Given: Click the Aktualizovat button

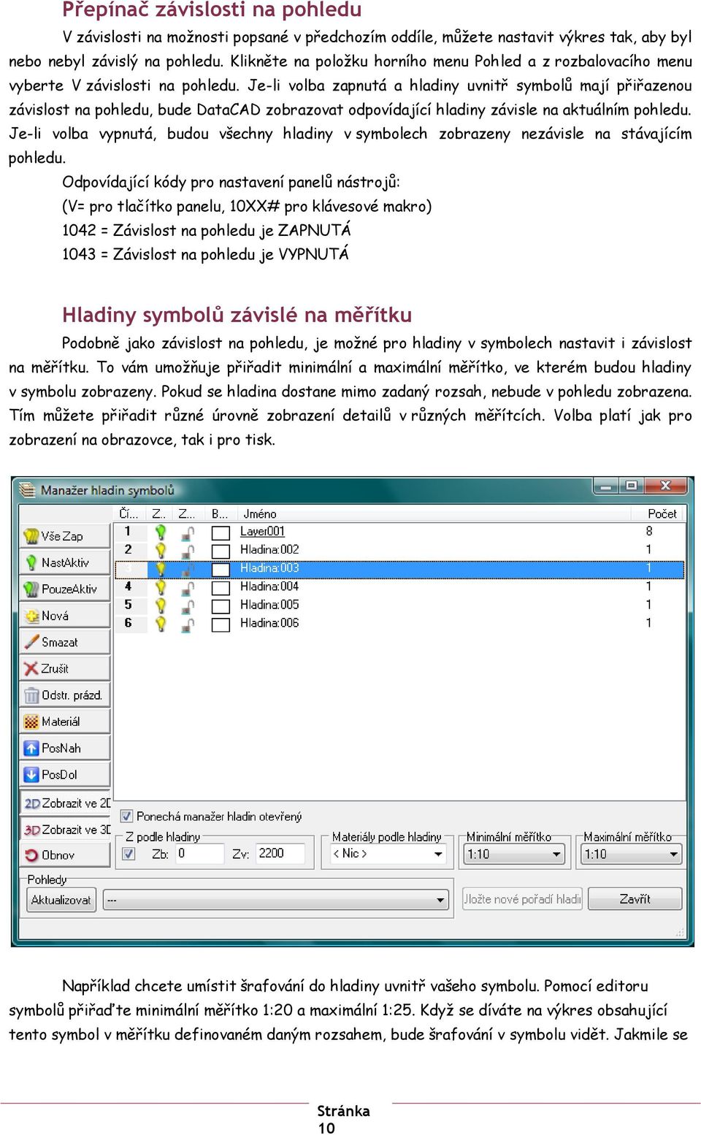Looking at the screenshot, I should coord(61,900).
